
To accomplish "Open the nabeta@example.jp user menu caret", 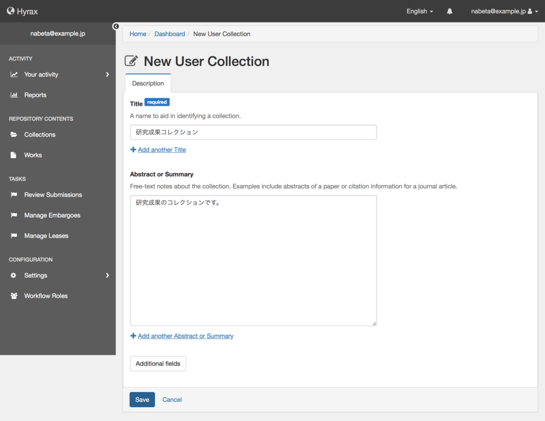I will (536, 12).
